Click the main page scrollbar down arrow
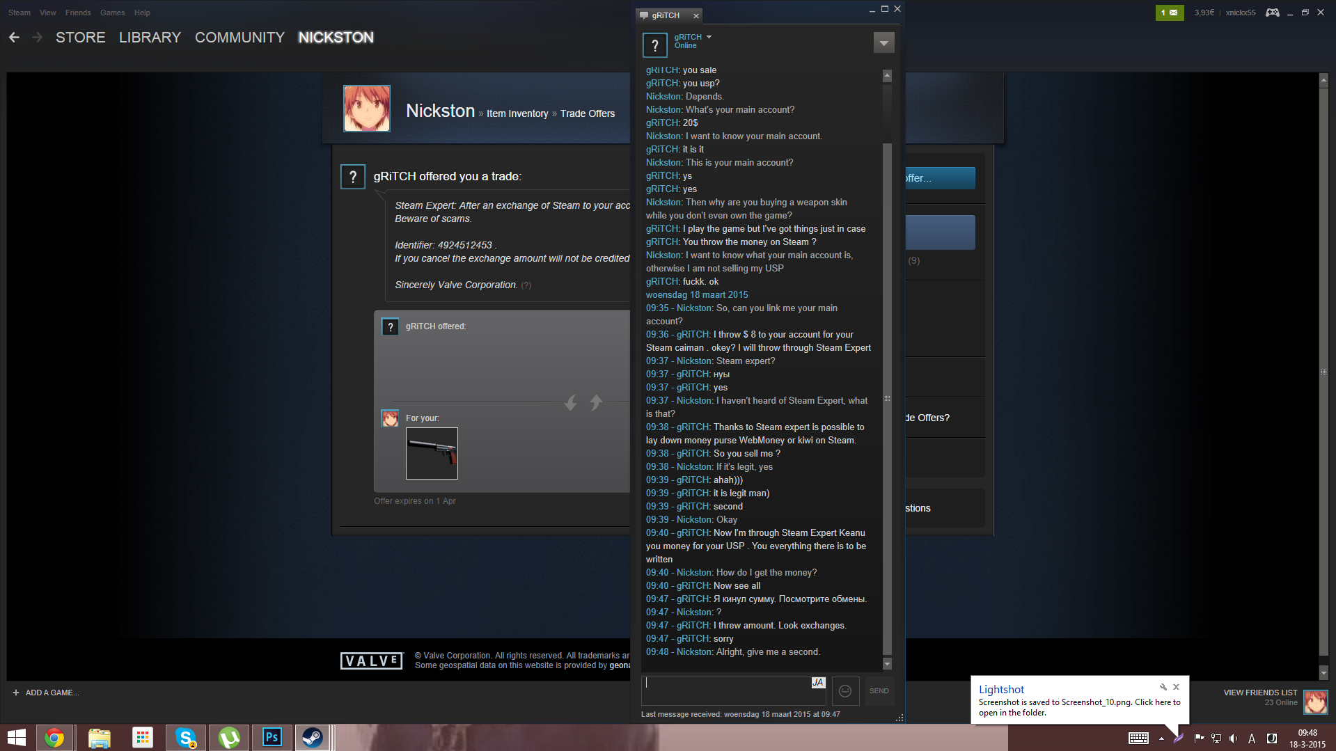 [x=1323, y=673]
